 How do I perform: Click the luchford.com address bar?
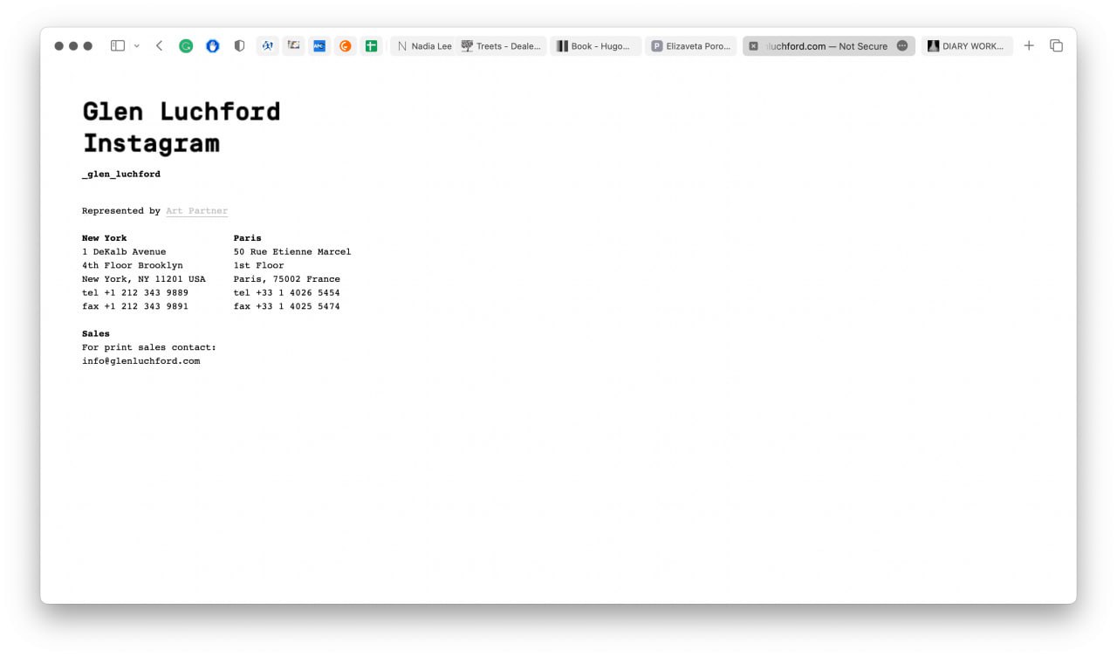(825, 46)
